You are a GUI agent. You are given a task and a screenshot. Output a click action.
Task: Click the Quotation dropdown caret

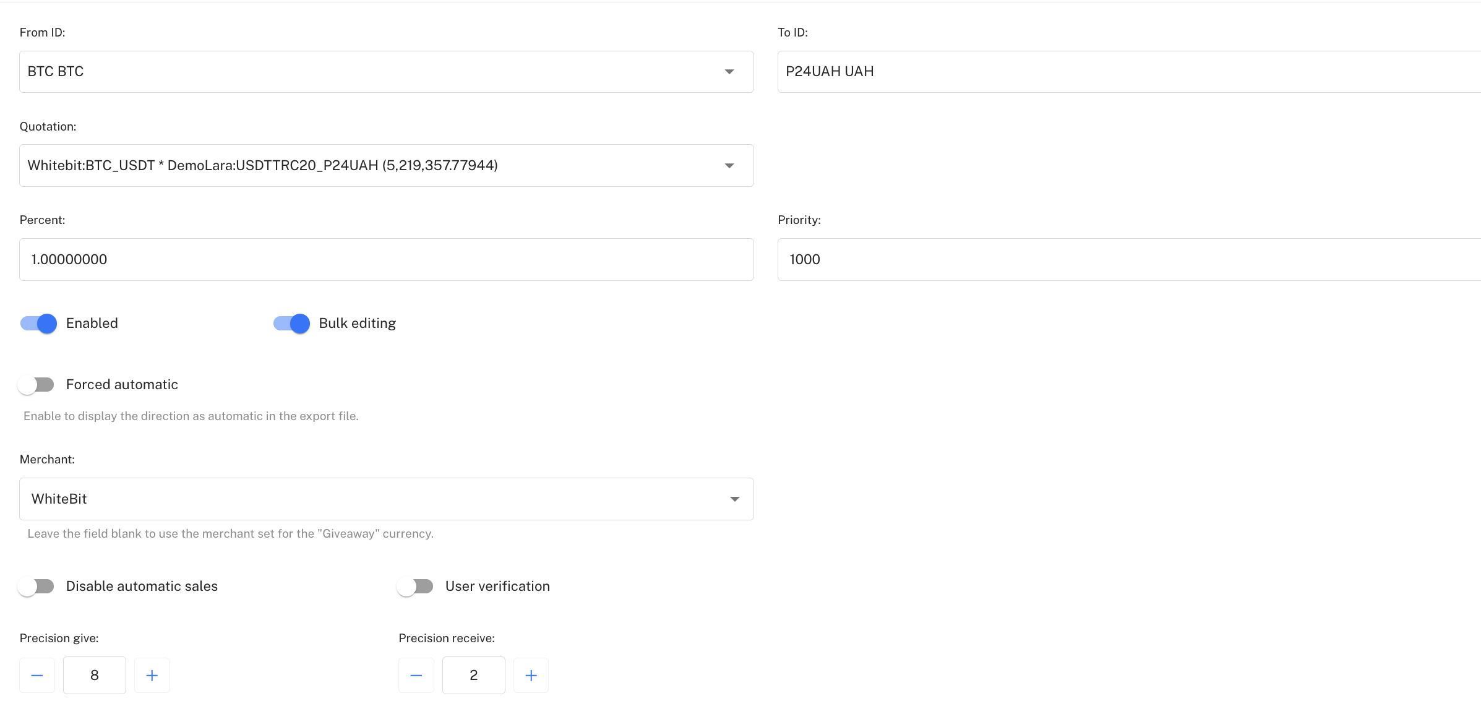pos(729,166)
